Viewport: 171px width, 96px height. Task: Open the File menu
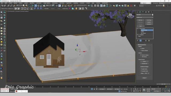coord(2,3)
